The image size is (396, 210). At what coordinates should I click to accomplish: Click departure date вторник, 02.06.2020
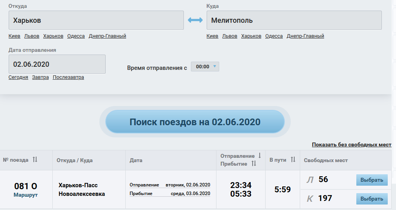188,185
